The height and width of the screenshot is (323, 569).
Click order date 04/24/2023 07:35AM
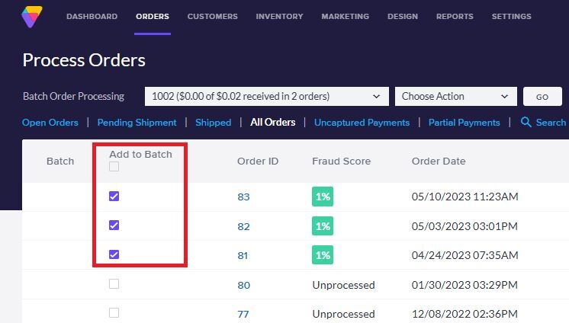pos(465,255)
